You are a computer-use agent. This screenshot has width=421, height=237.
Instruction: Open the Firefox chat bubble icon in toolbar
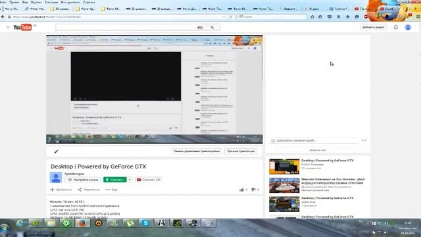coord(357,16)
